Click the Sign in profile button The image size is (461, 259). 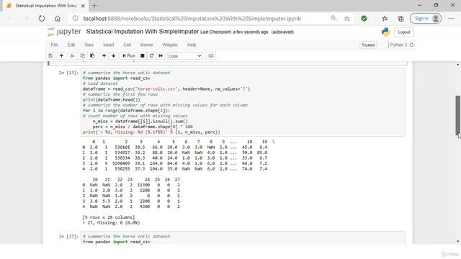(426, 19)
